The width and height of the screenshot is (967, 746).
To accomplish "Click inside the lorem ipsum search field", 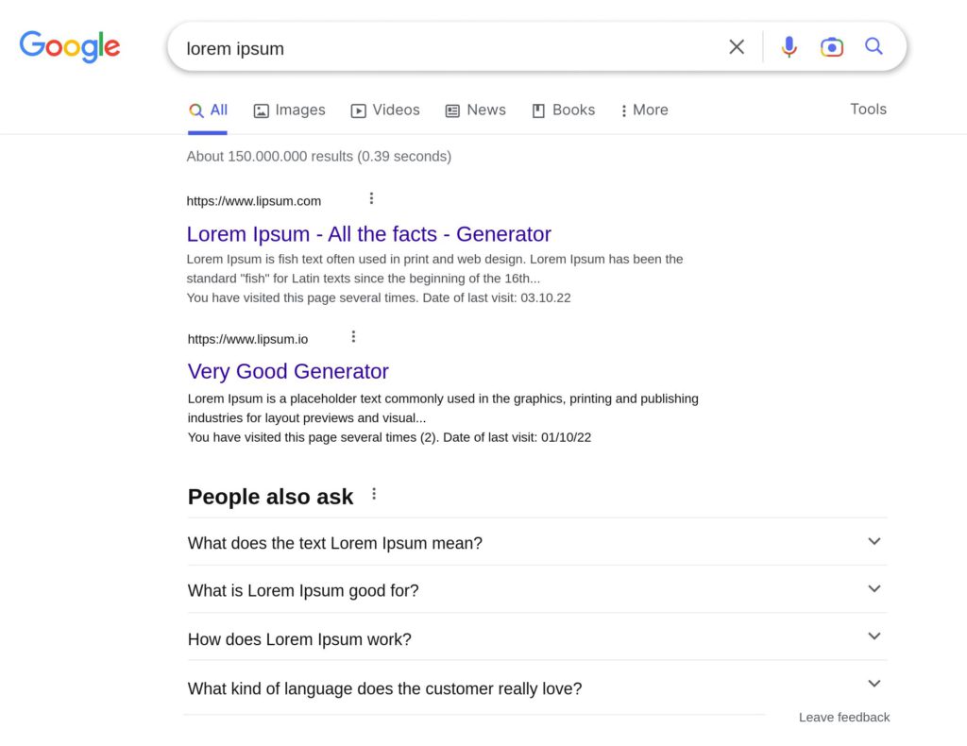I will [444, 48].
